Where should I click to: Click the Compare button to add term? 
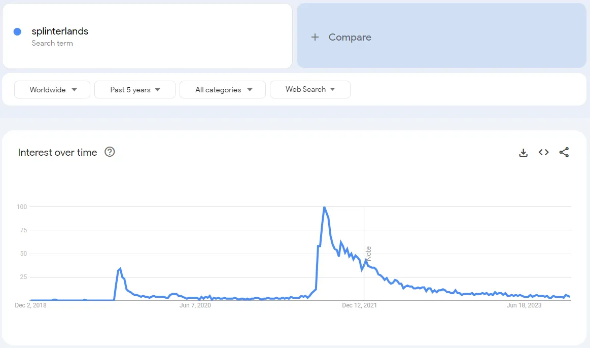point(441,36)
